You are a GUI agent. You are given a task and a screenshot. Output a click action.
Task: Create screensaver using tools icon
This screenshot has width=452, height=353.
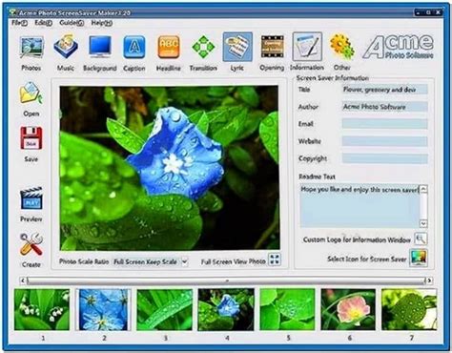(x=31, y=244)
